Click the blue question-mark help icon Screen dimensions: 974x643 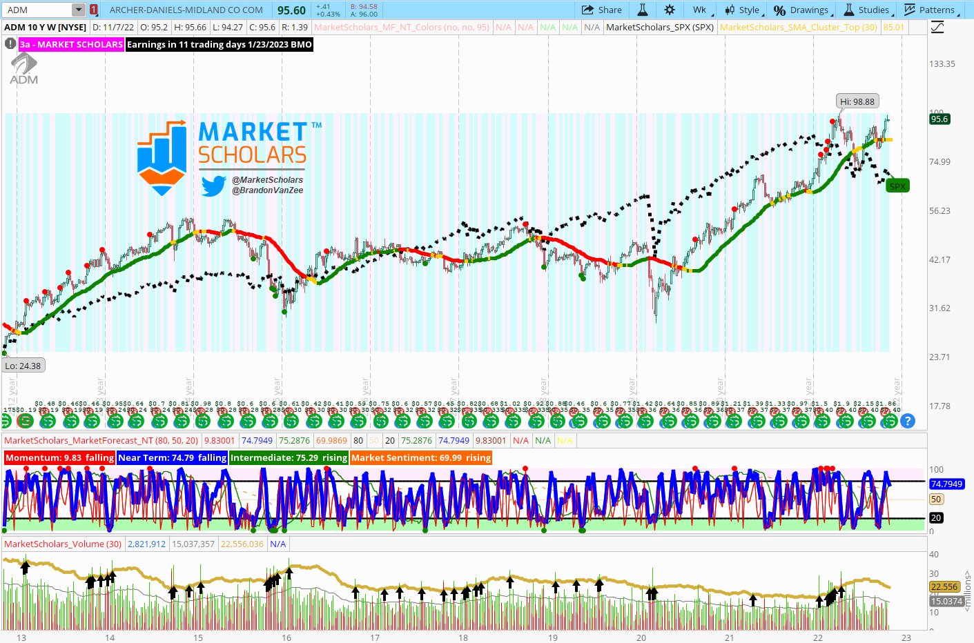pos(907,420)
